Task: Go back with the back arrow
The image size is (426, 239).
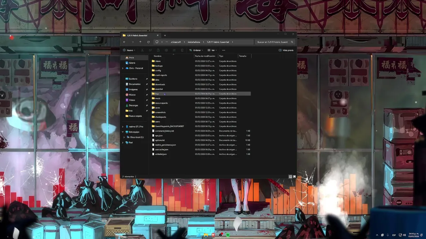Action: [x=124, y=42]
